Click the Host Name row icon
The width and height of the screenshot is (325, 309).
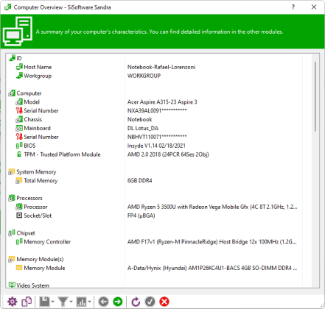click(19, 67)
